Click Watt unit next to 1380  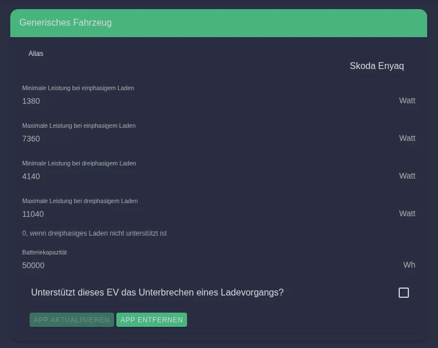click(x=407, y=100)
